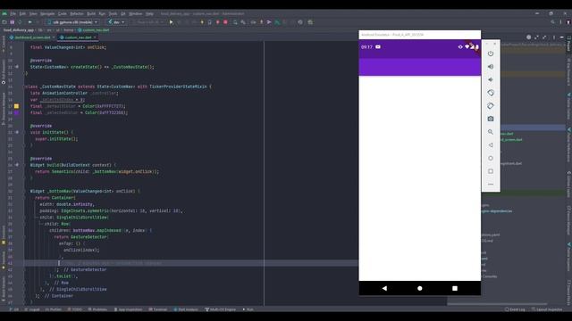This screenshot has width=572, height=321.
Task: Open the File menu
Action: (x=13, y=14)
